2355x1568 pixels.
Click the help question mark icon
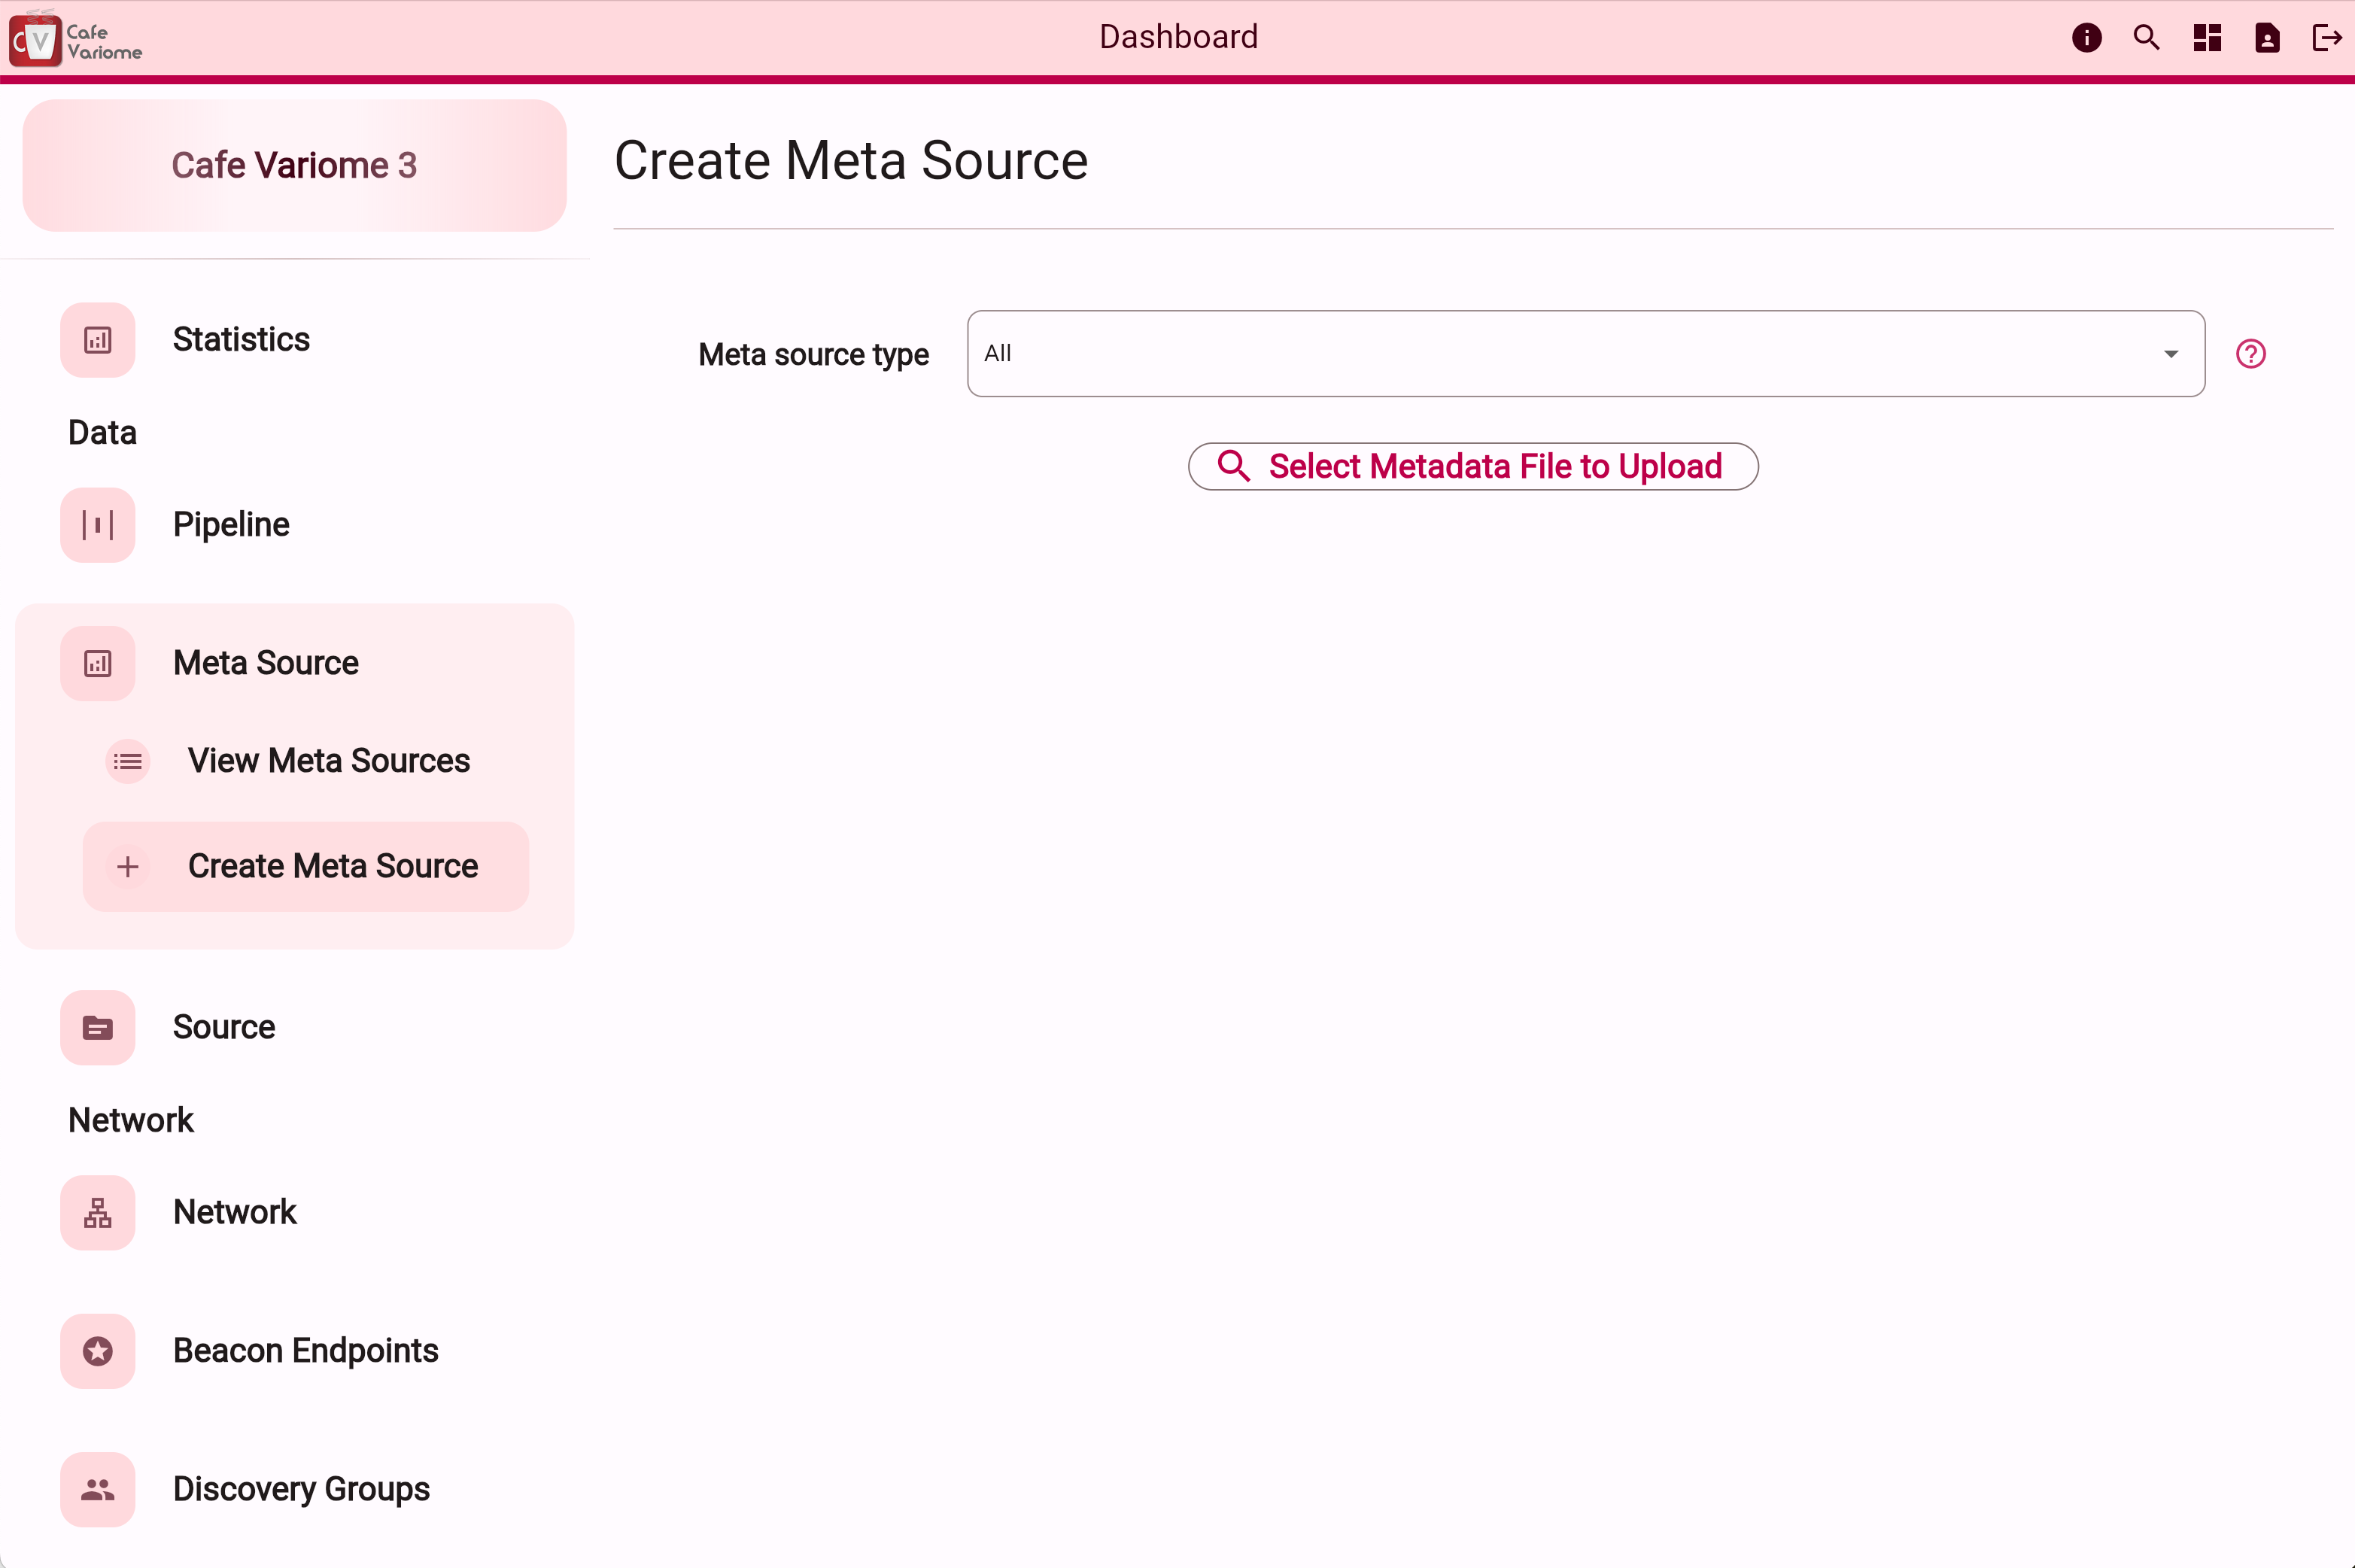2252,354
